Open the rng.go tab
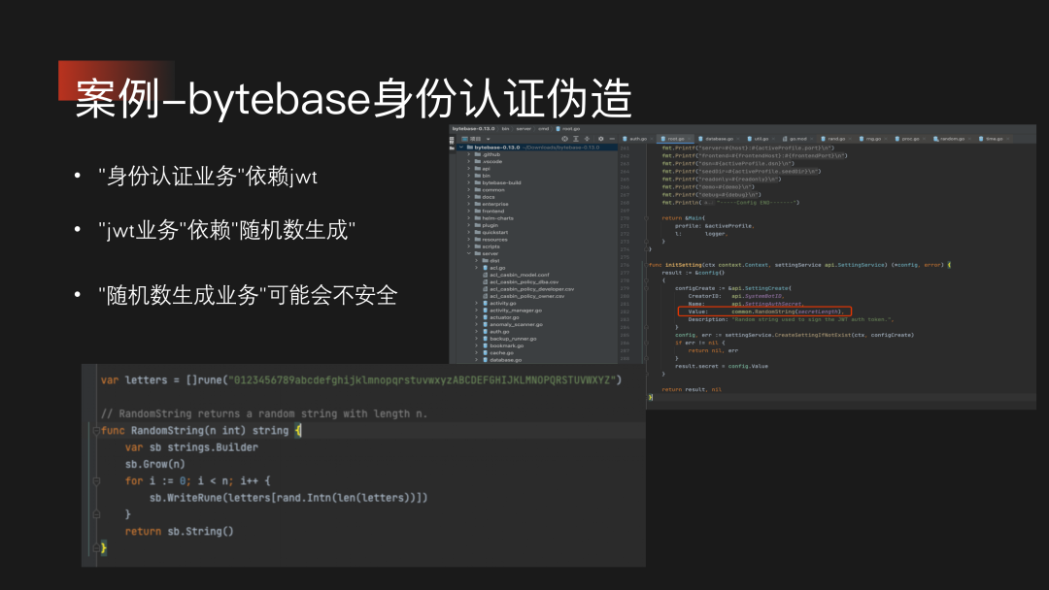This screenshot has width=1049, height=590. click(x=871, y=139)
